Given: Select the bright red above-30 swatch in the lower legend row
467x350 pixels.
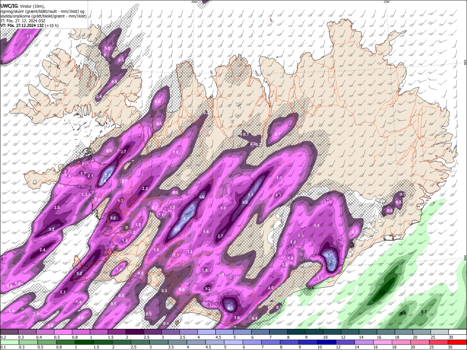Looking at the screenshot, I should (x=457, y=342).
